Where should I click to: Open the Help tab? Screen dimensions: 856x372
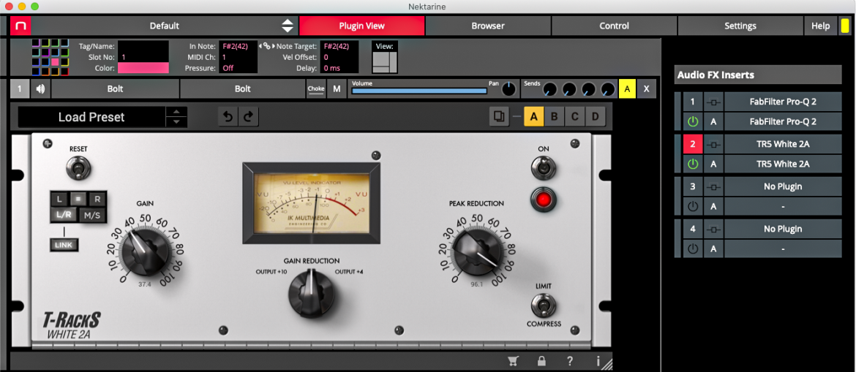click(x=820, y=26)
